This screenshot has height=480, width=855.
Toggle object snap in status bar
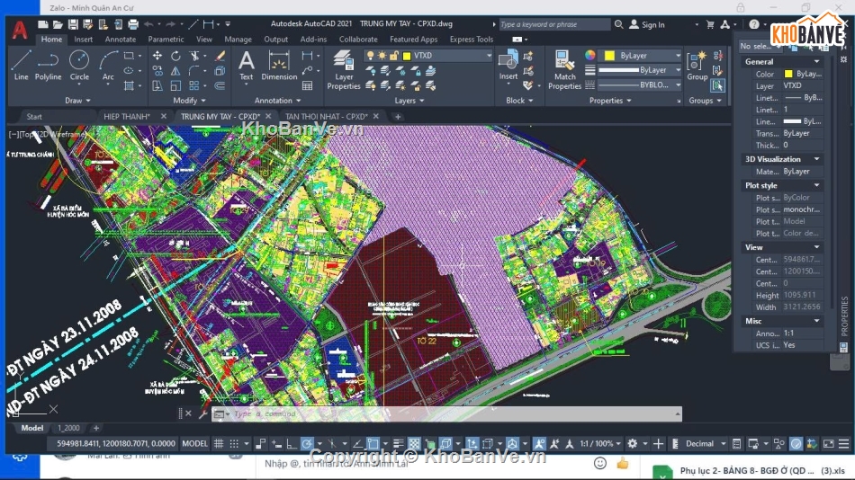point(373,443)
